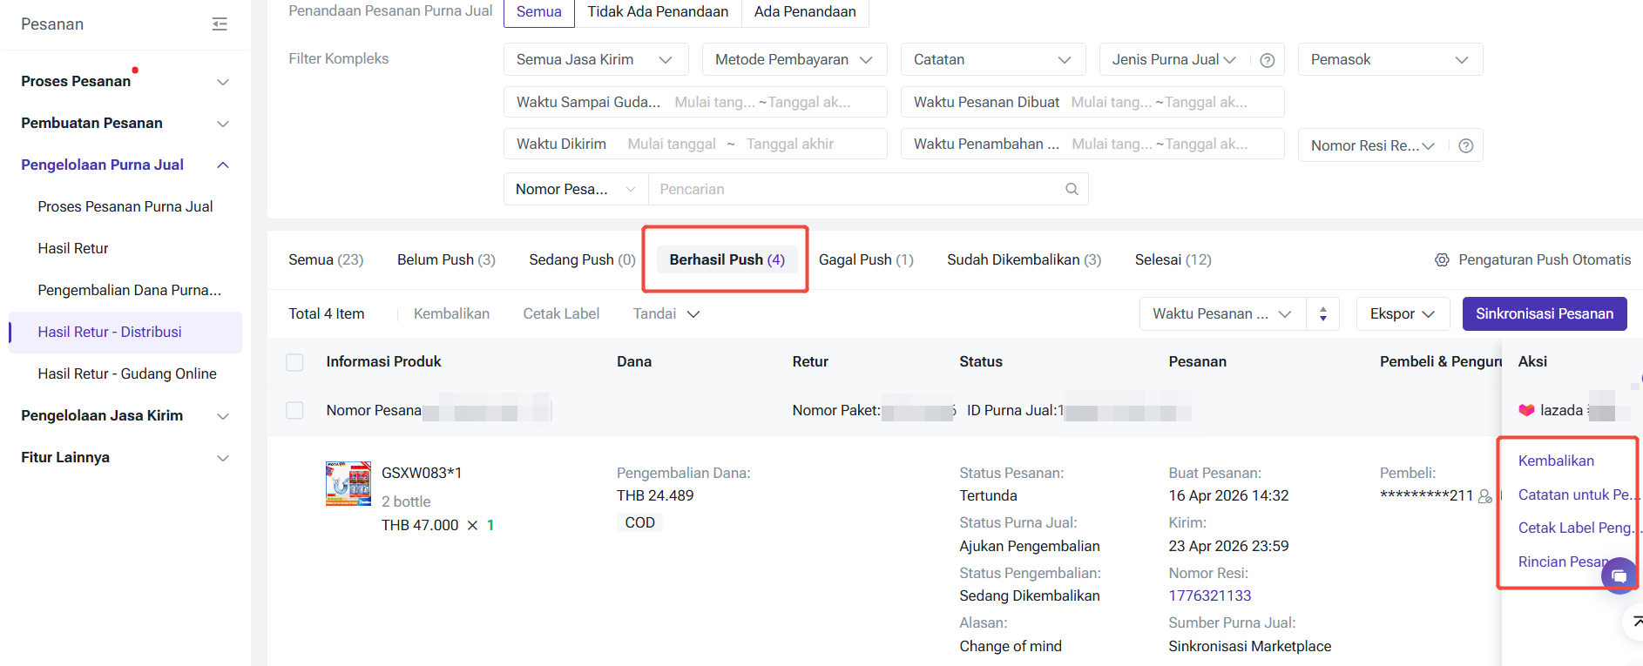Select the checkbox on the Nomor Pesanan row
1643x666 pixels.
click(x=295, y=410)
